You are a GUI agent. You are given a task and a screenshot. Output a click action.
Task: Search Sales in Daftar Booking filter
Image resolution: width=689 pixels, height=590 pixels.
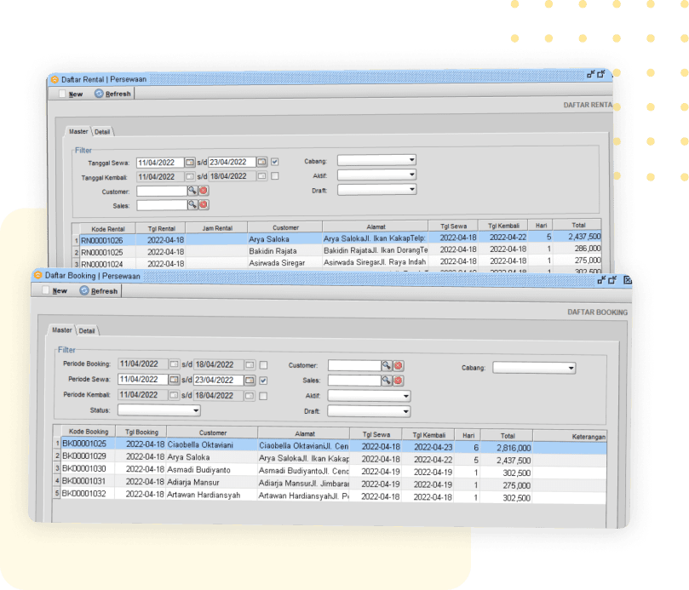[387, 381]
